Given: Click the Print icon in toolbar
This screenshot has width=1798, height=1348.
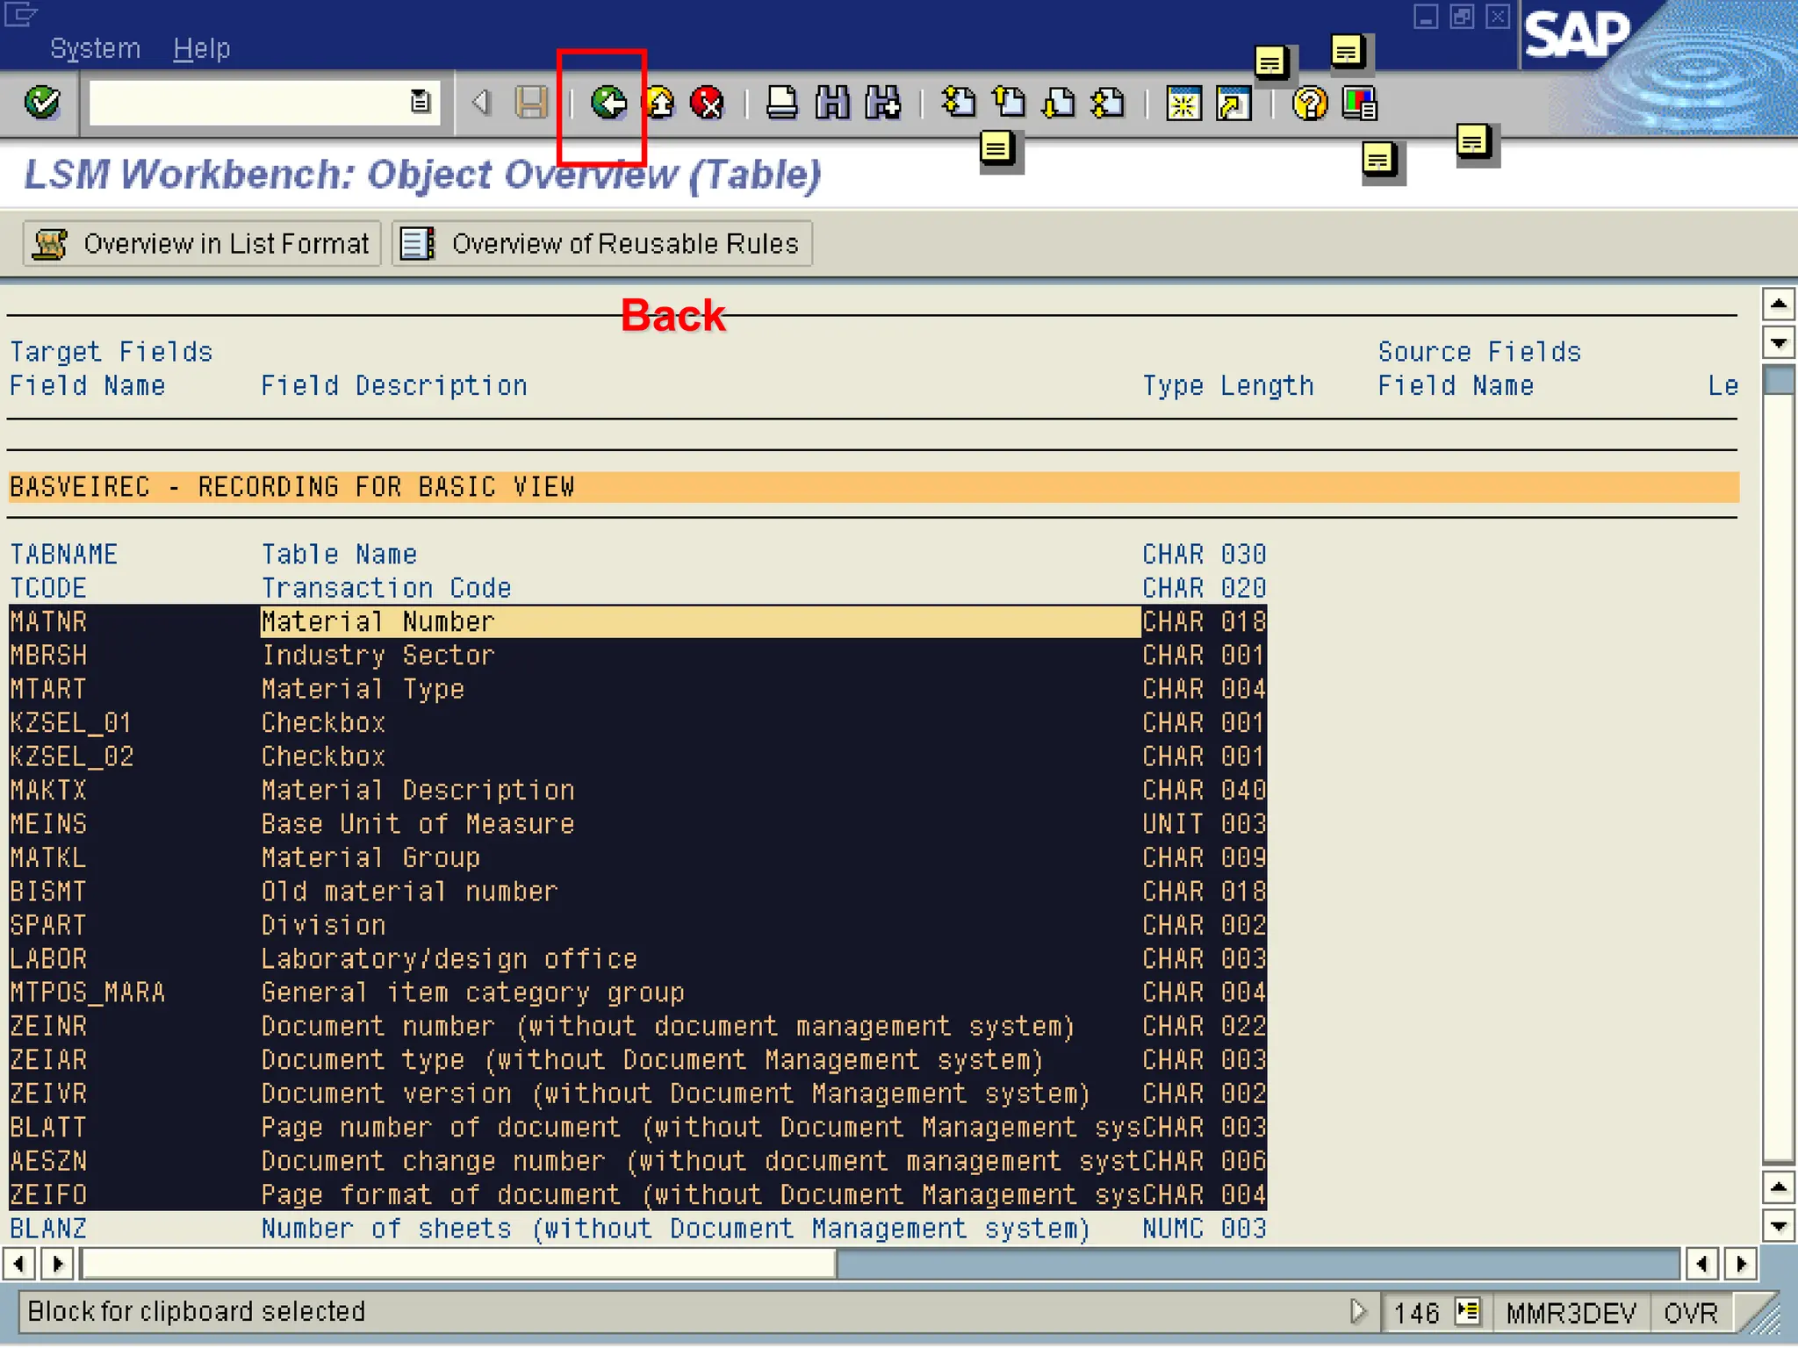Looking at the screenshot, I should [780, 104].
